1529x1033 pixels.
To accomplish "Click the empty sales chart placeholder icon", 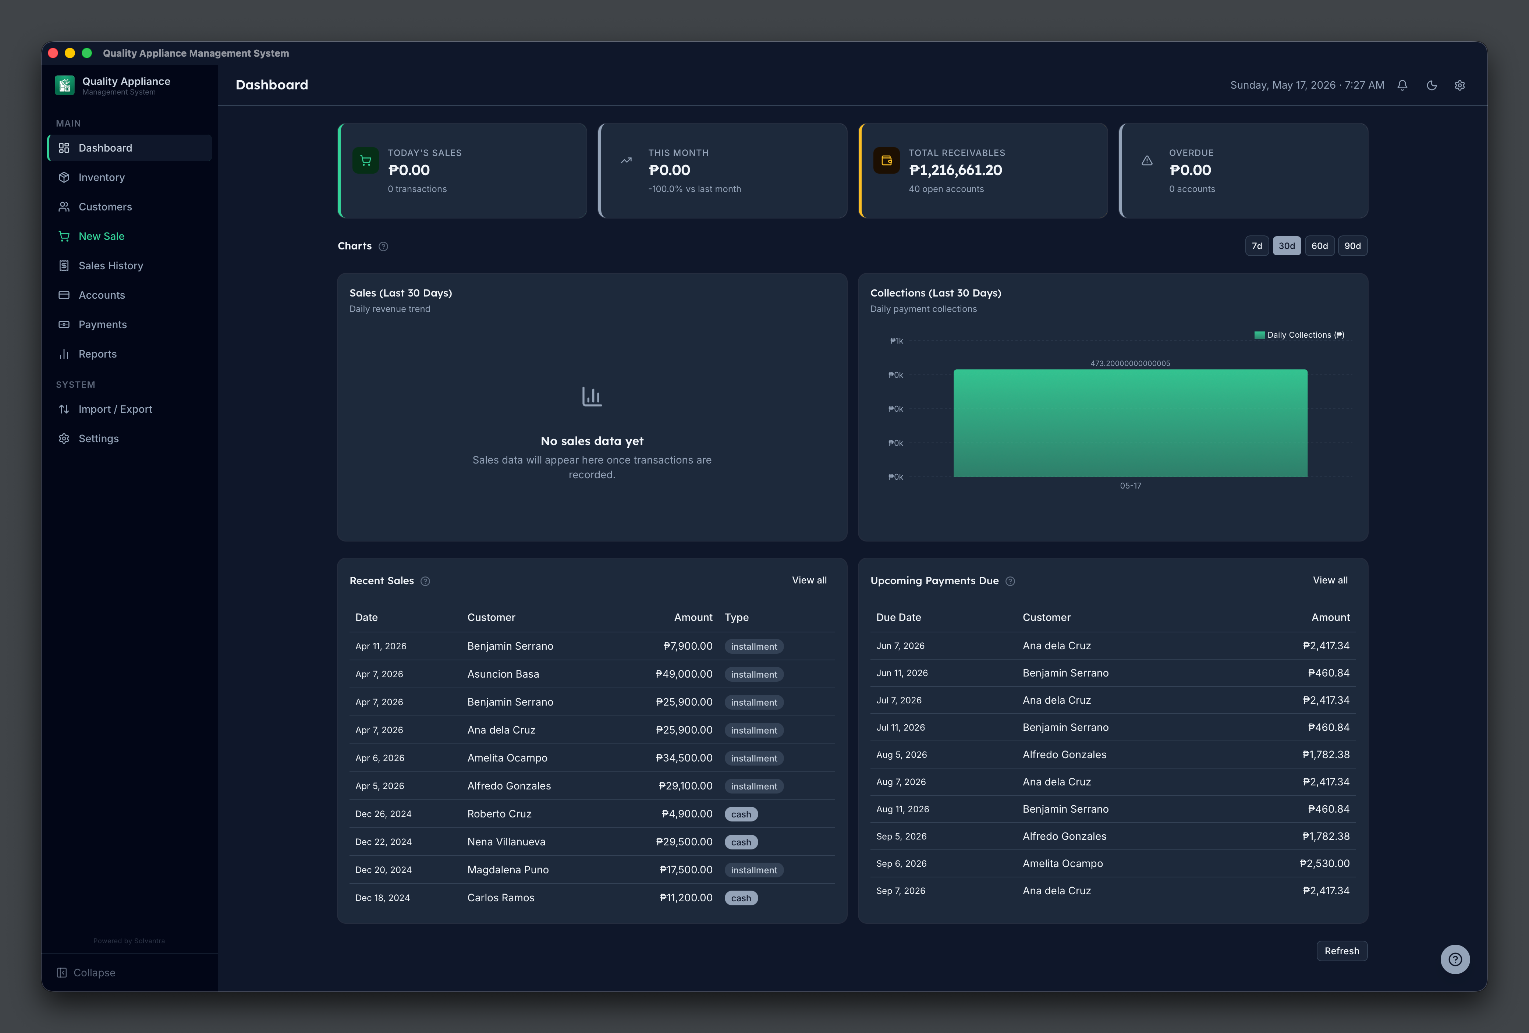I will [x=592, y=396].
